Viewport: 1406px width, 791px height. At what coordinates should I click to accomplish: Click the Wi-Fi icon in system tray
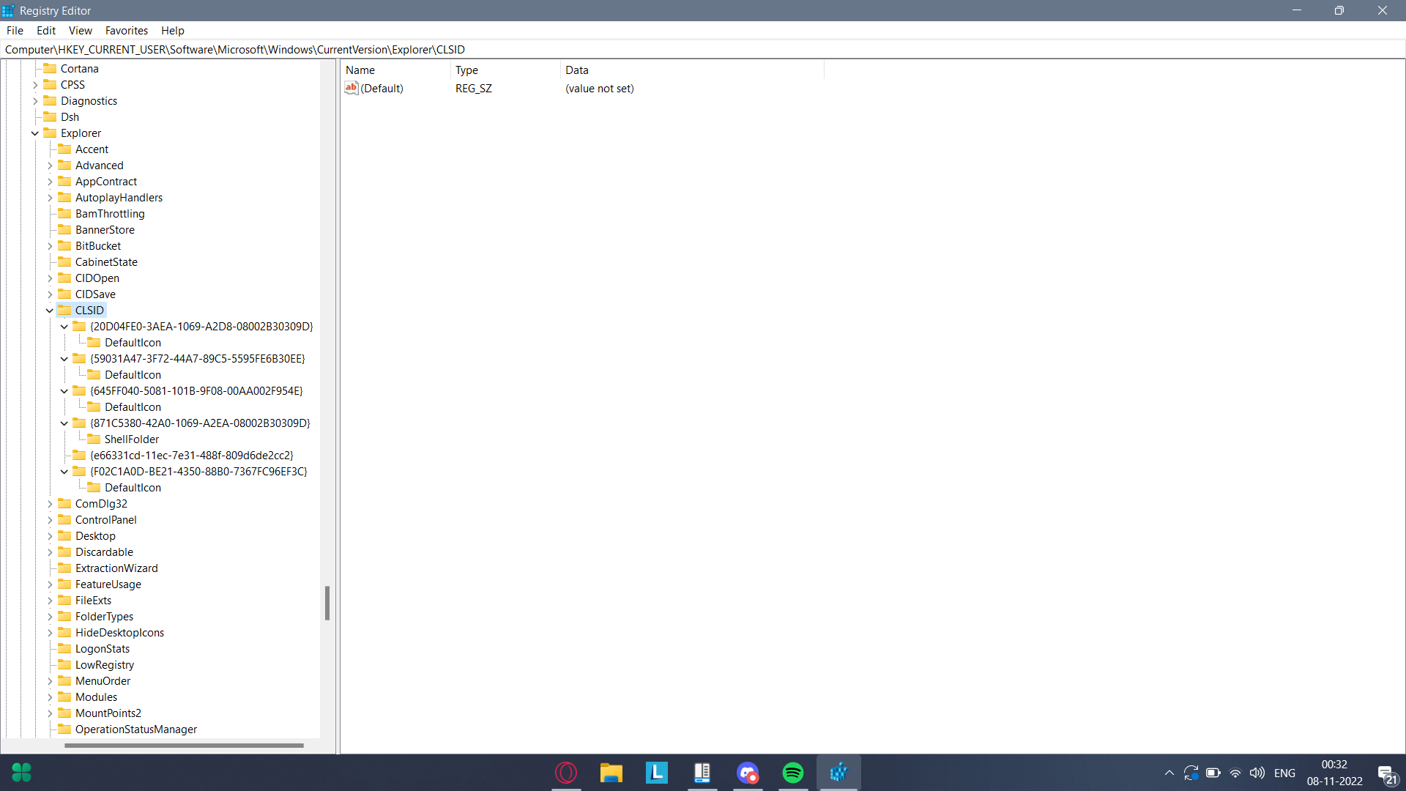(1235, 773)
